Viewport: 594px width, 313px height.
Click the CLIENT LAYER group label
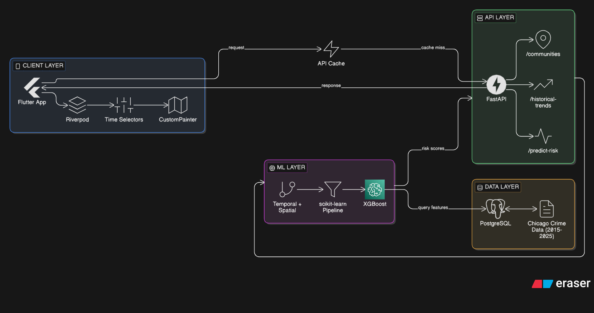tap(39, 66)
